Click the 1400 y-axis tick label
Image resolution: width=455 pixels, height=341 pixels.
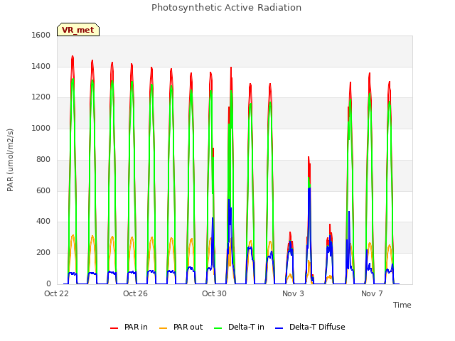click(41, 66)
